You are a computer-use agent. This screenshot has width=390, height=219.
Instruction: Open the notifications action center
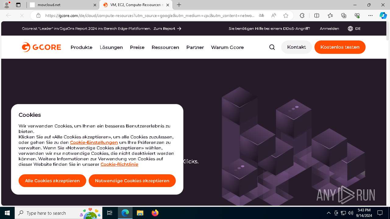coord(380,213)
